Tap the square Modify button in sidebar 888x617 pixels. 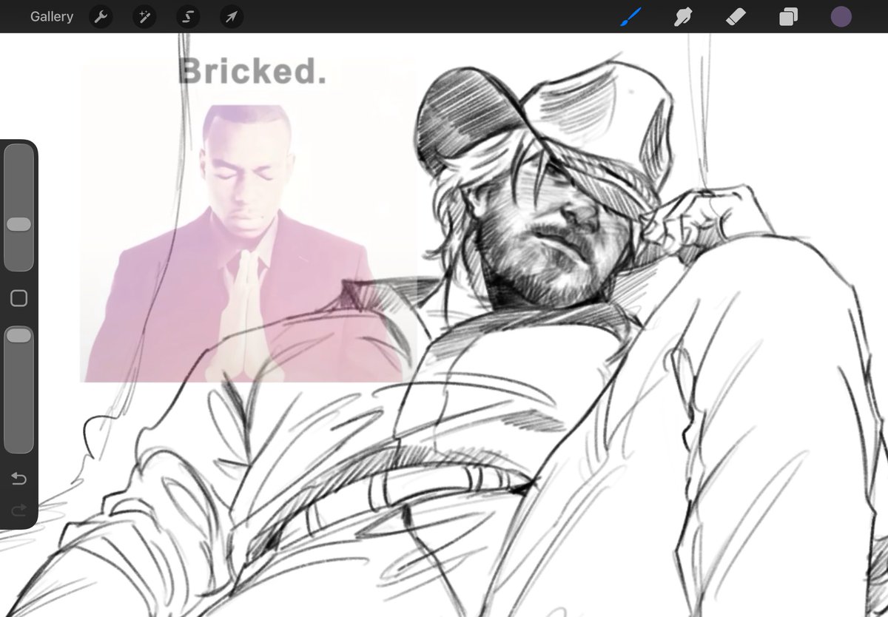[x=18, y=298]
